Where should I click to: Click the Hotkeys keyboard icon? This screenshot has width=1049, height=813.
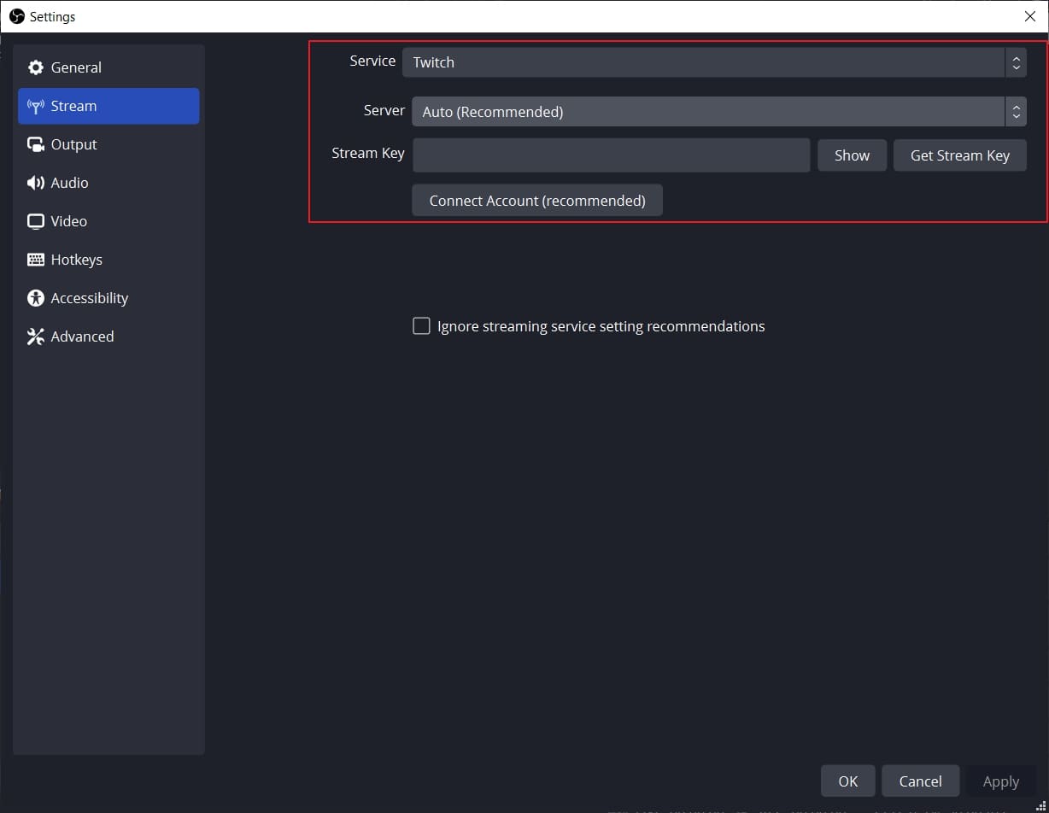click(35, 260)
